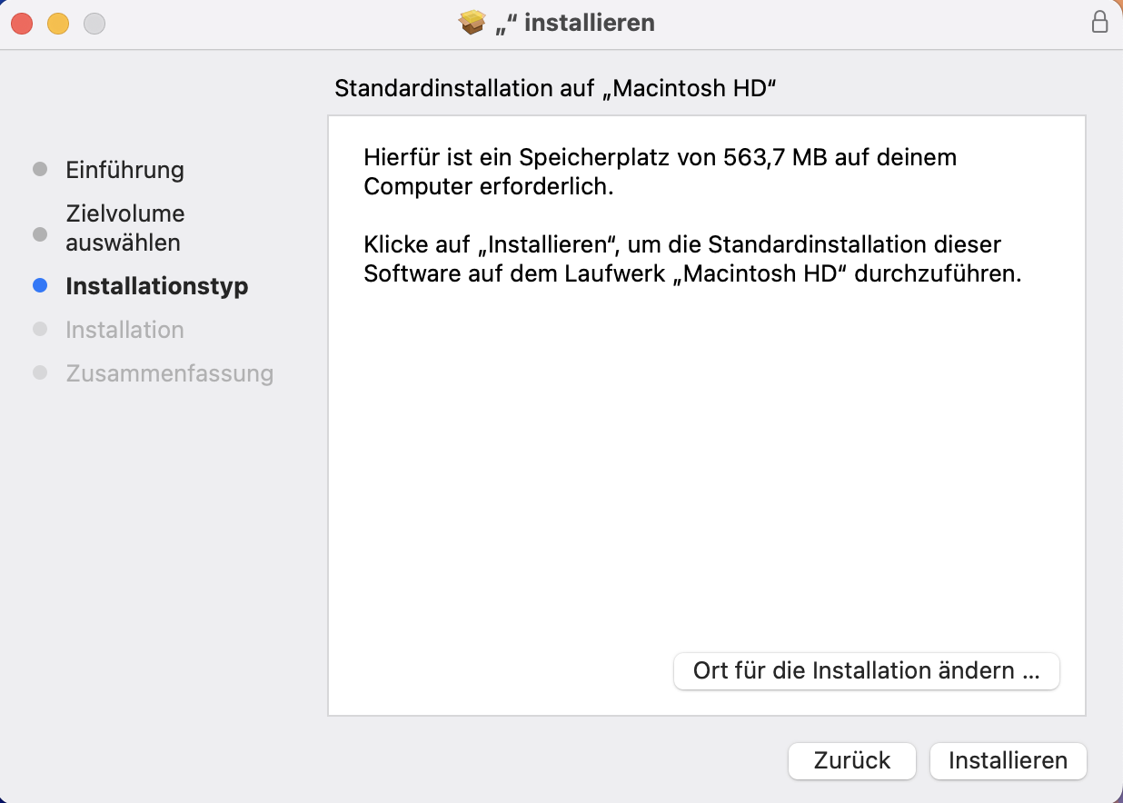
Task: Click the dimmed bullet beside Installation step
Action: 40,330
